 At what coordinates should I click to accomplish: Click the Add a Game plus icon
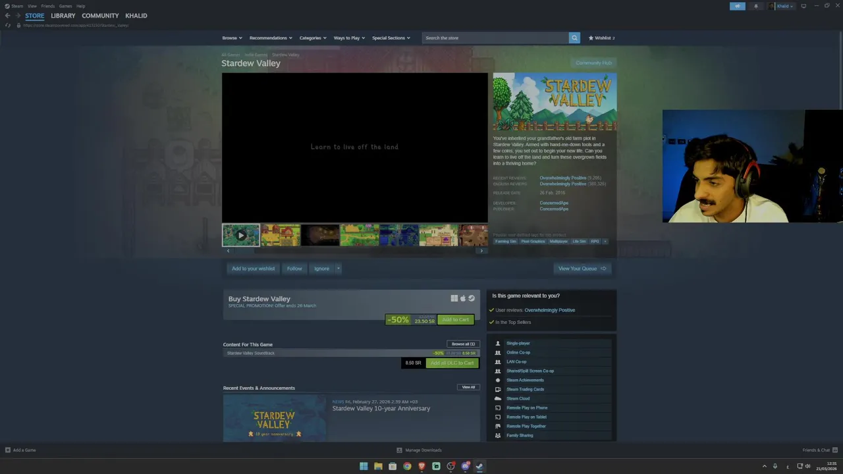coord(8,450)
